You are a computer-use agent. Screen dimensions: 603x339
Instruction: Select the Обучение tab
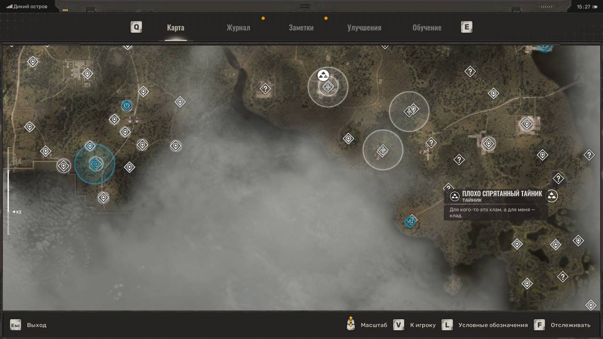[427, 27]
